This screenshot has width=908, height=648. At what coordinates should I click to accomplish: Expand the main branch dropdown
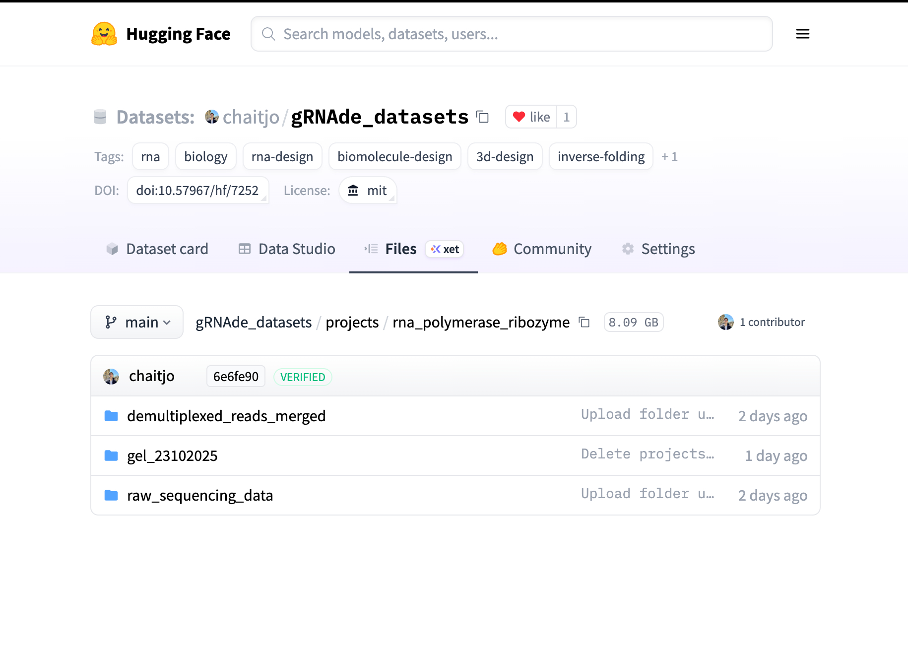(x=137, y=323)
